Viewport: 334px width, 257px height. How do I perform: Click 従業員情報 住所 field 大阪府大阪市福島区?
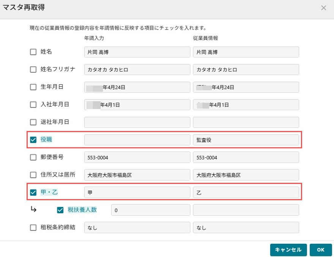246,175
